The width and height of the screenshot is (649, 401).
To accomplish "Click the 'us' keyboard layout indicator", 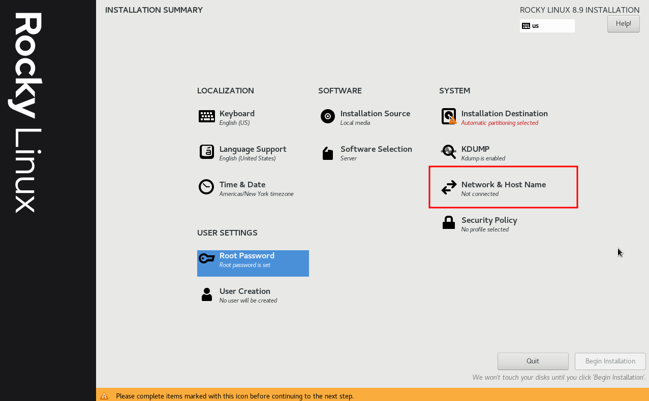I will [547, 26].
